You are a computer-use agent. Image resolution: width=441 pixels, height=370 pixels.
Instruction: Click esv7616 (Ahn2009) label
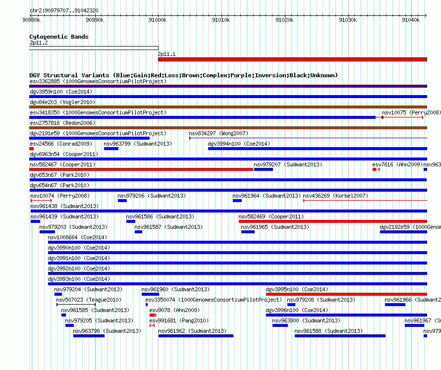coord(397,164)
